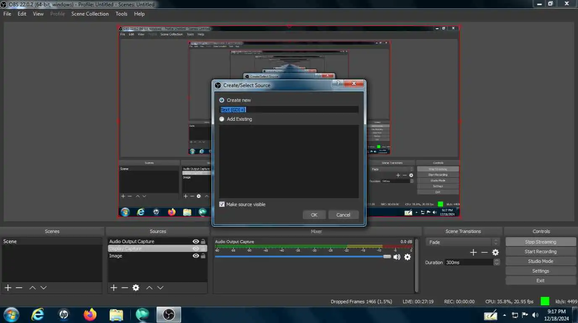Open source properties gear in Sources panel
The image size is (578, 323).
[x=136, y=288]
